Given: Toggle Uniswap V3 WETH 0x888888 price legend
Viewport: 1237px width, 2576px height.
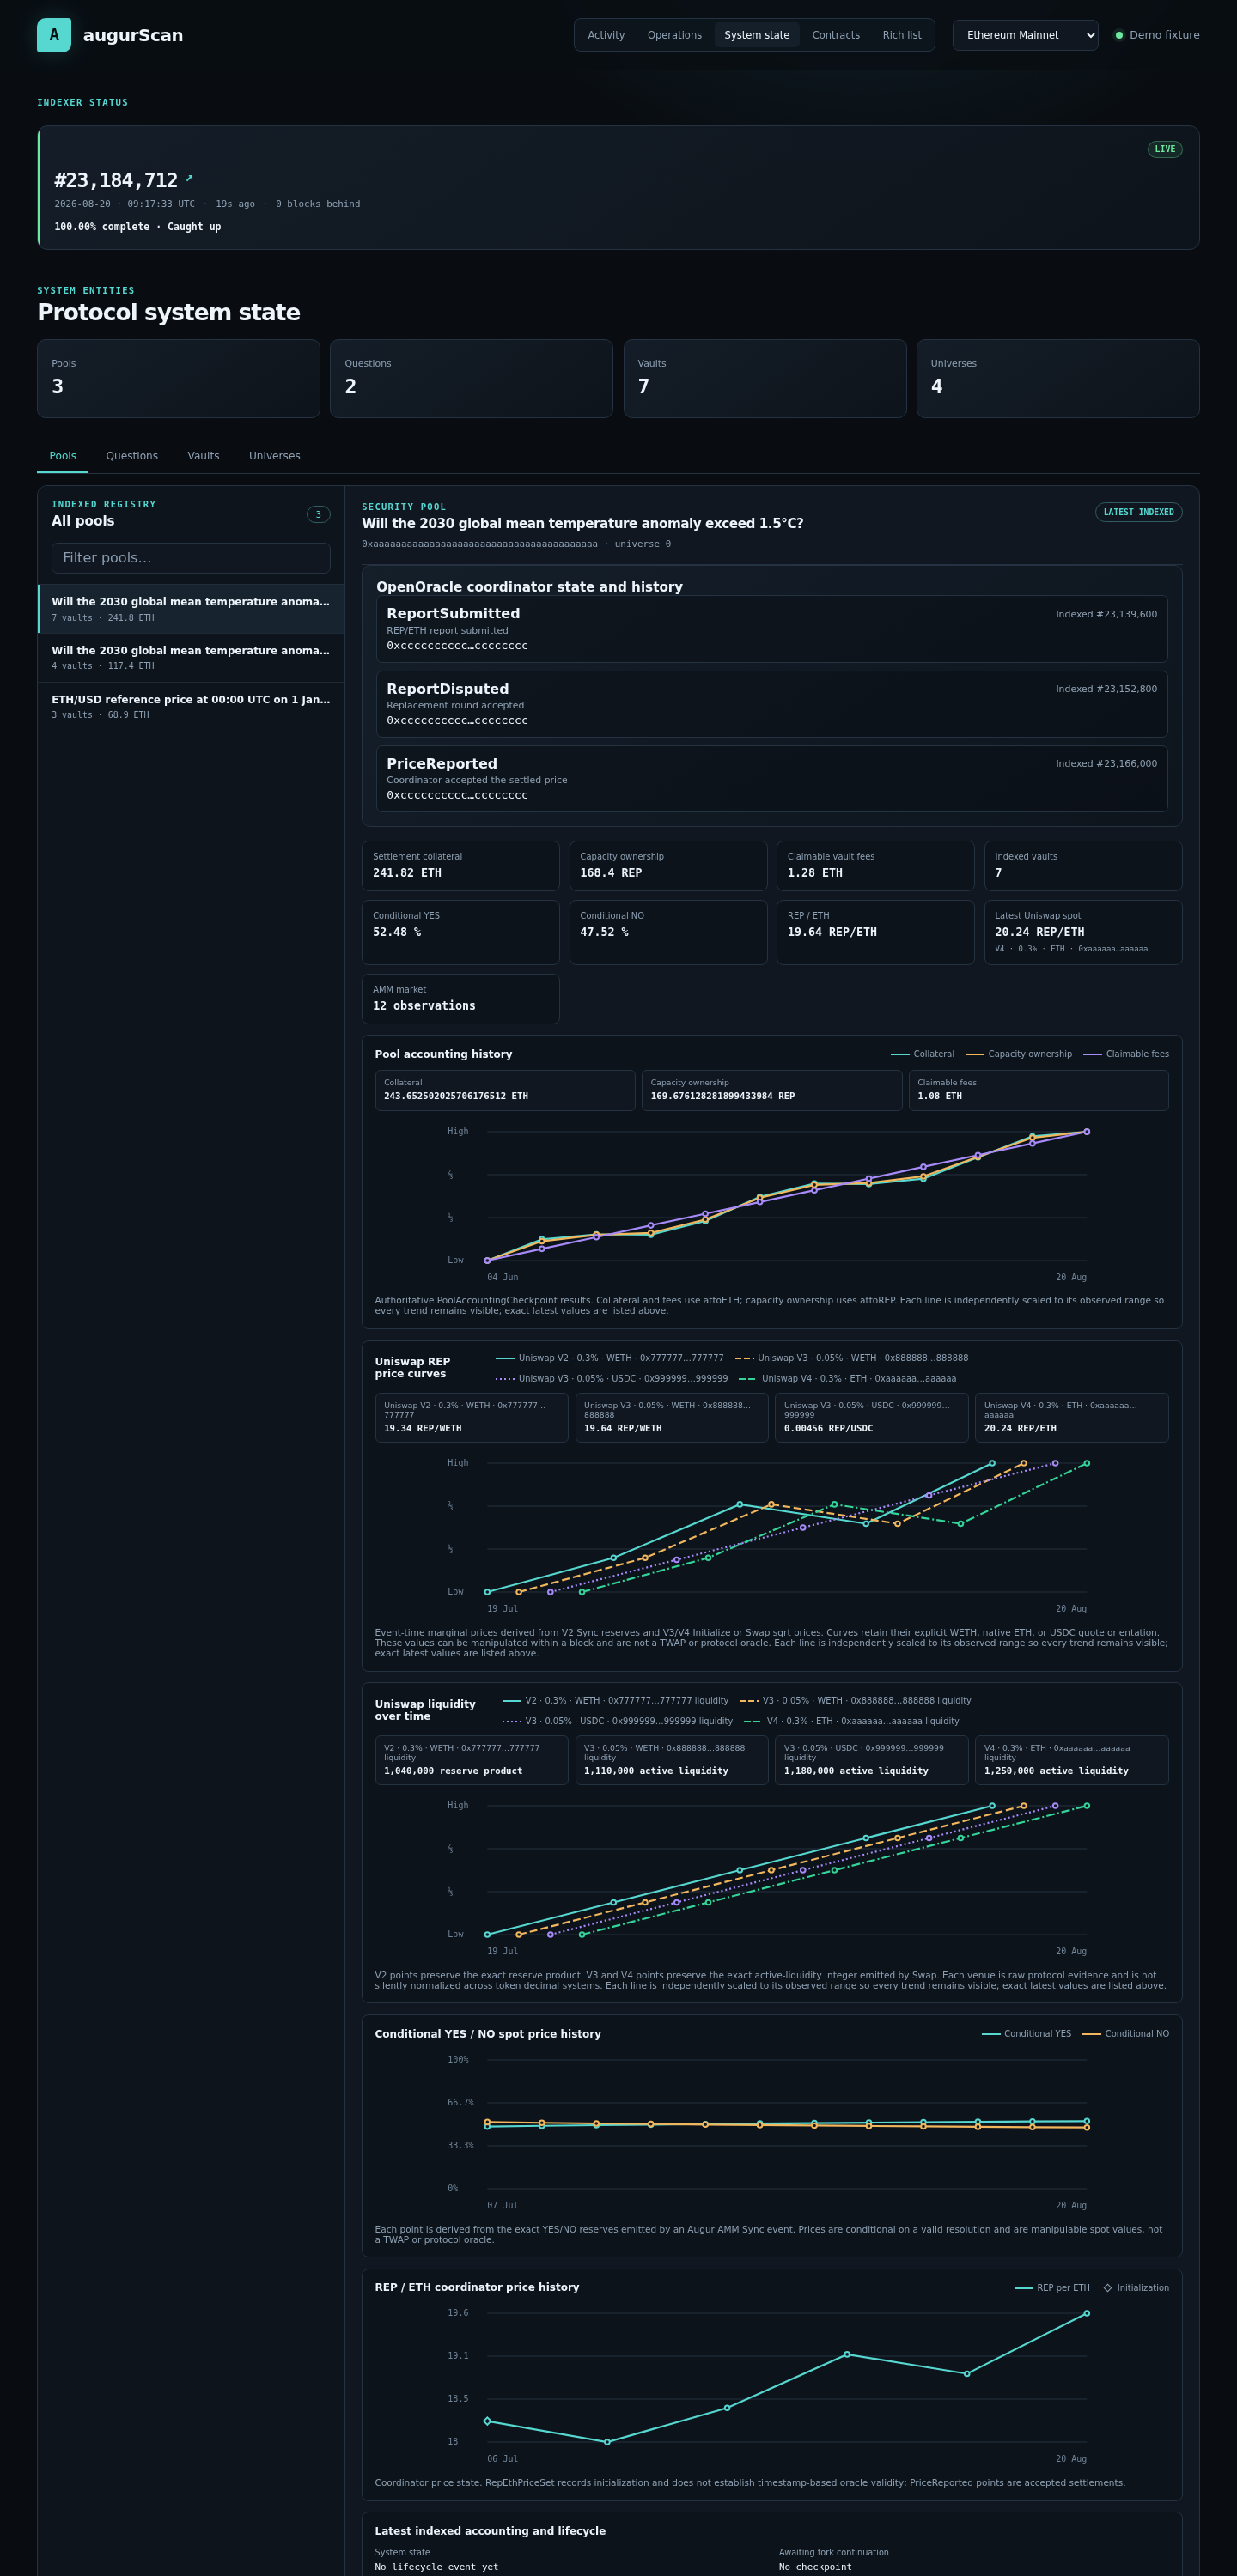Looking at the screenshot, I should click(851, 1358).
